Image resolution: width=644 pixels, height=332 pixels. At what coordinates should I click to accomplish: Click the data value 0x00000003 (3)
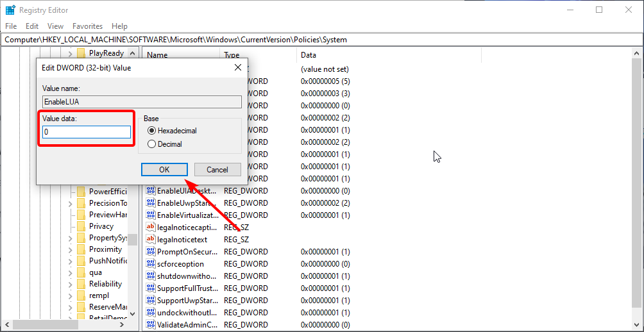[325, 94]
